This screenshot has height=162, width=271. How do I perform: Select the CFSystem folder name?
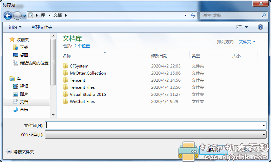pyautogui.click(x=79, y=66)
